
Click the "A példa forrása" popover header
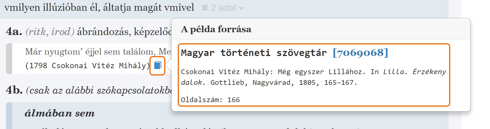pos(216,29)
